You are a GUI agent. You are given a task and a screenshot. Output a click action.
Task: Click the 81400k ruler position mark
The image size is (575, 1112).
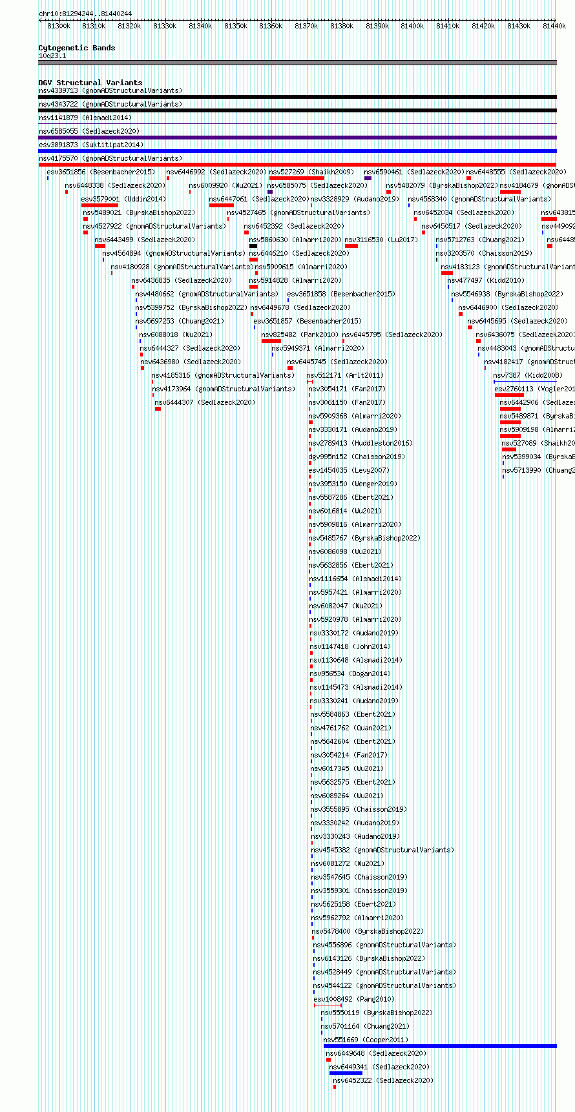412,26
